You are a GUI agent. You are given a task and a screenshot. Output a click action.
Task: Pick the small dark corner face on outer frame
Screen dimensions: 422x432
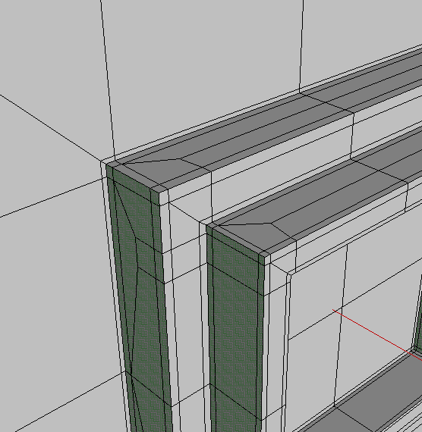click(x=159, y=189)
